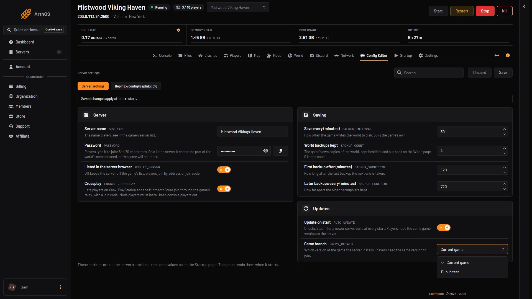
Task: Open the BepInEx.cfg config file tab
Action: (x=136, y=86)
